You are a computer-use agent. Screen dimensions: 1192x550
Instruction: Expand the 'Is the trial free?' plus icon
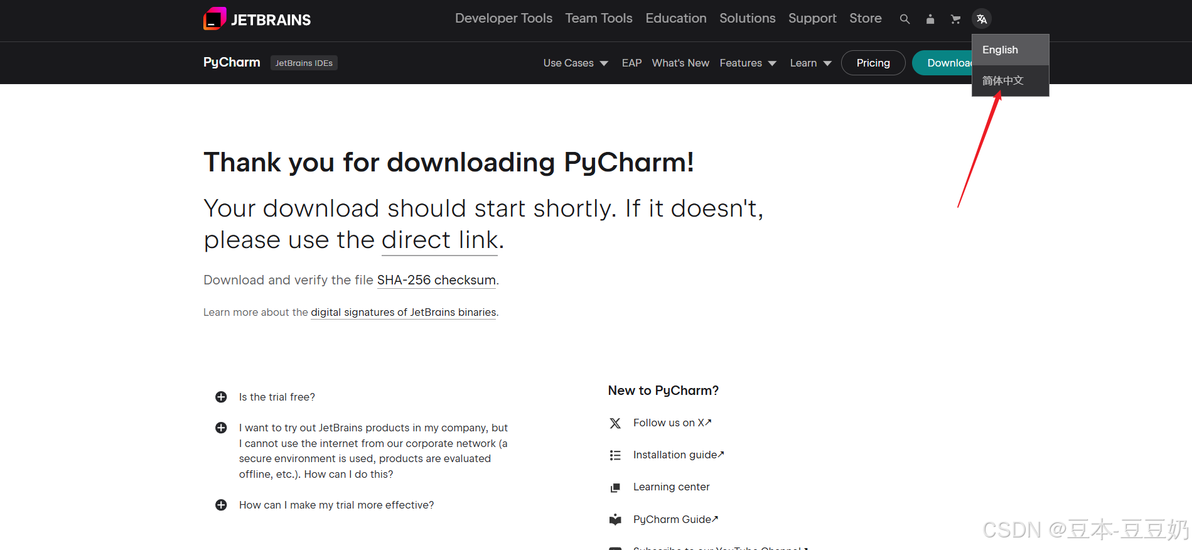click(x=221, y=397)
